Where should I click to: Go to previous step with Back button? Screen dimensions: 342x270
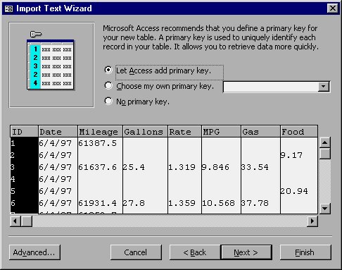point(195,252)
